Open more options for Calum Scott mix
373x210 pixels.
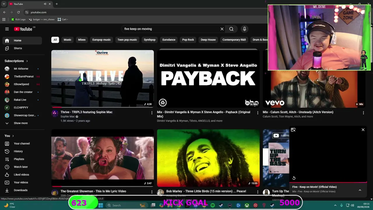click(x=363, y=113)
